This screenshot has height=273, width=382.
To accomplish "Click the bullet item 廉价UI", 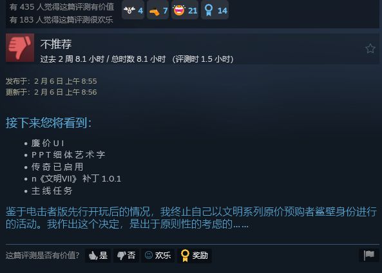I will pyautogui.click(x=48, y=143).
